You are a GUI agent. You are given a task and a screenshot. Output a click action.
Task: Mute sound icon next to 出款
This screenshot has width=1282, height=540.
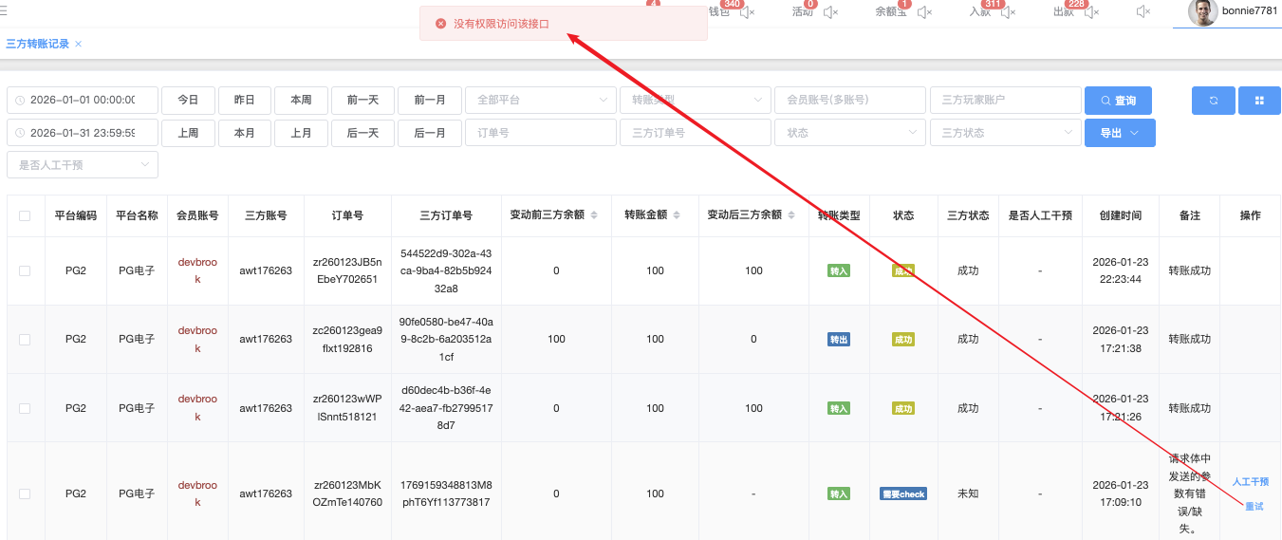click(x=1092, y=12)
